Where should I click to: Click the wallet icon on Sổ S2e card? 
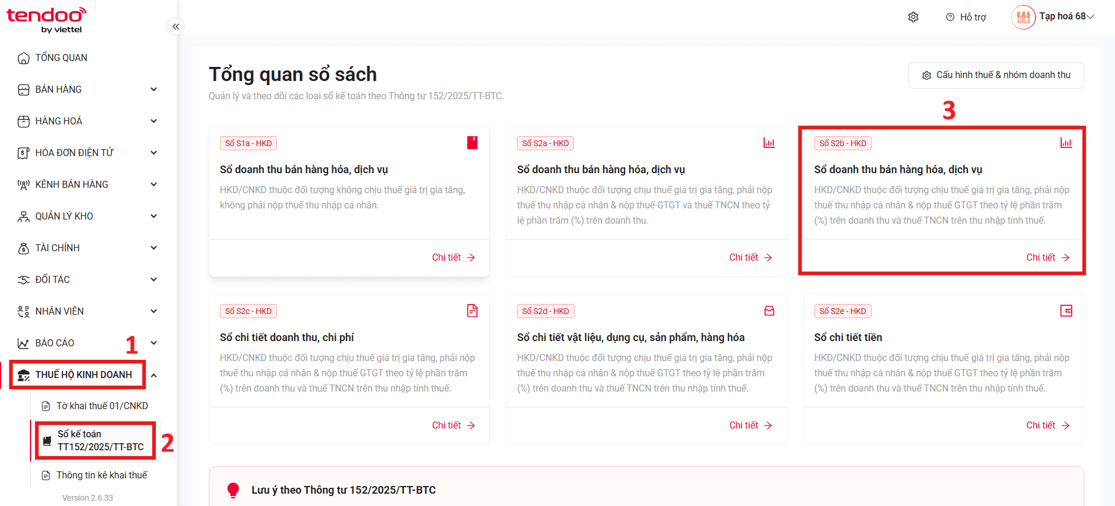click(x=1066, y=311)
